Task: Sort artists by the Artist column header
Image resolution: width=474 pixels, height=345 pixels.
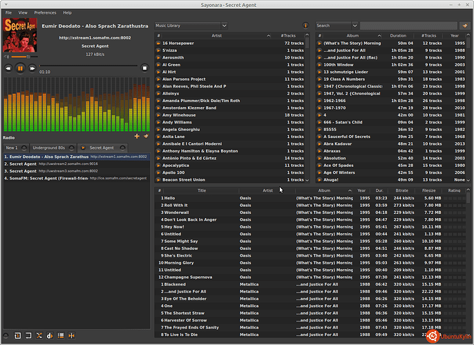Action: [216, 36]
